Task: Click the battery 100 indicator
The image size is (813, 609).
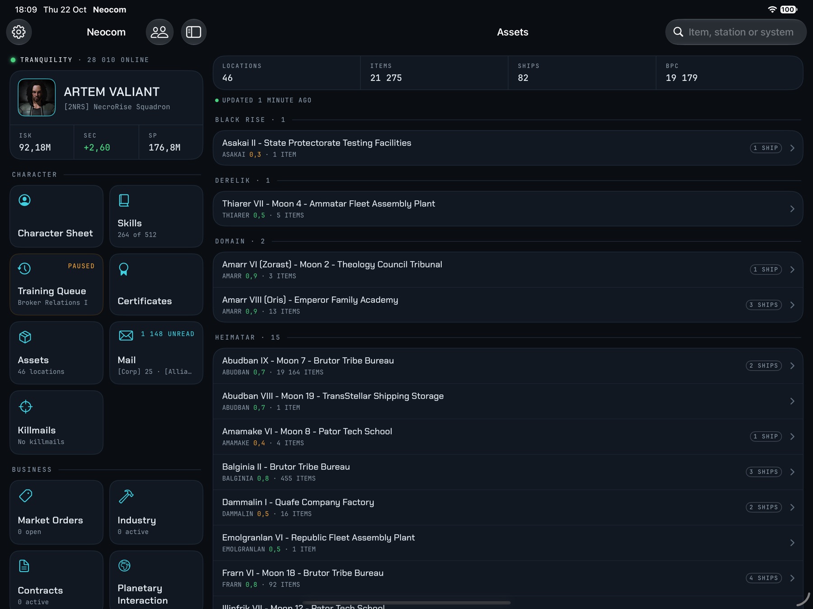Action: [789, 9]
